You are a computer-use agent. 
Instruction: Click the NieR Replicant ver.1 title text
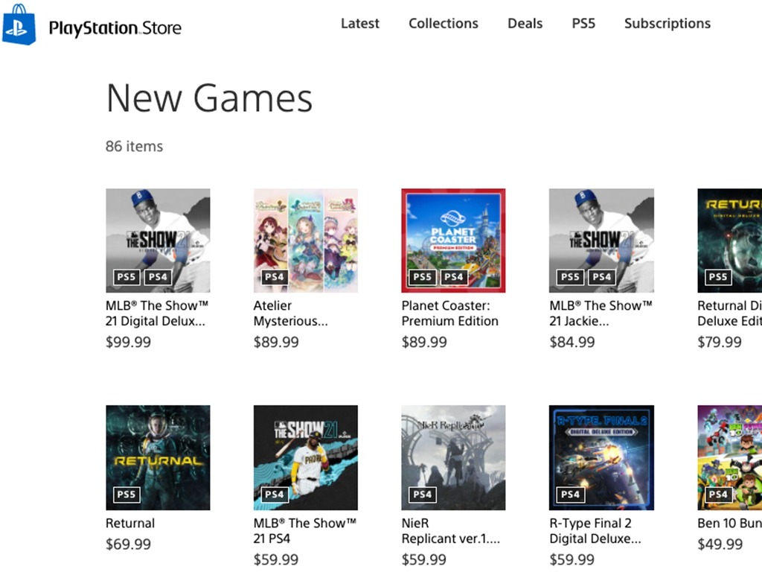[x=450, y=531]
